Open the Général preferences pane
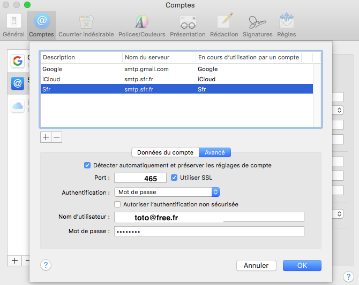The height and width of the screenshot is (285, 359). (x=13, y=25)
